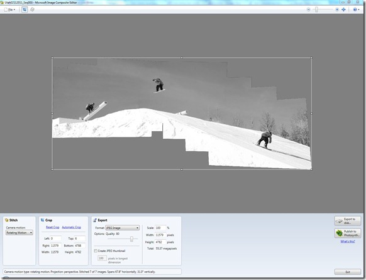Open the What's this? link
Screen dimensions: 366x280
pyautogui.click(x=348, y=241)
